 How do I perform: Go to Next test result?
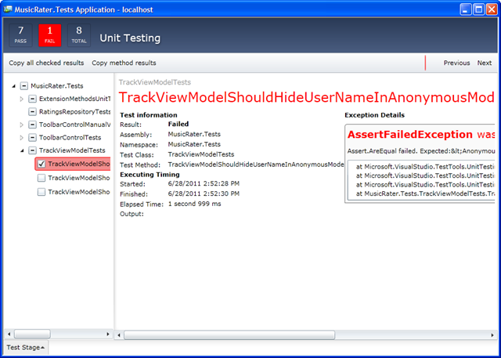pos(485,63)
